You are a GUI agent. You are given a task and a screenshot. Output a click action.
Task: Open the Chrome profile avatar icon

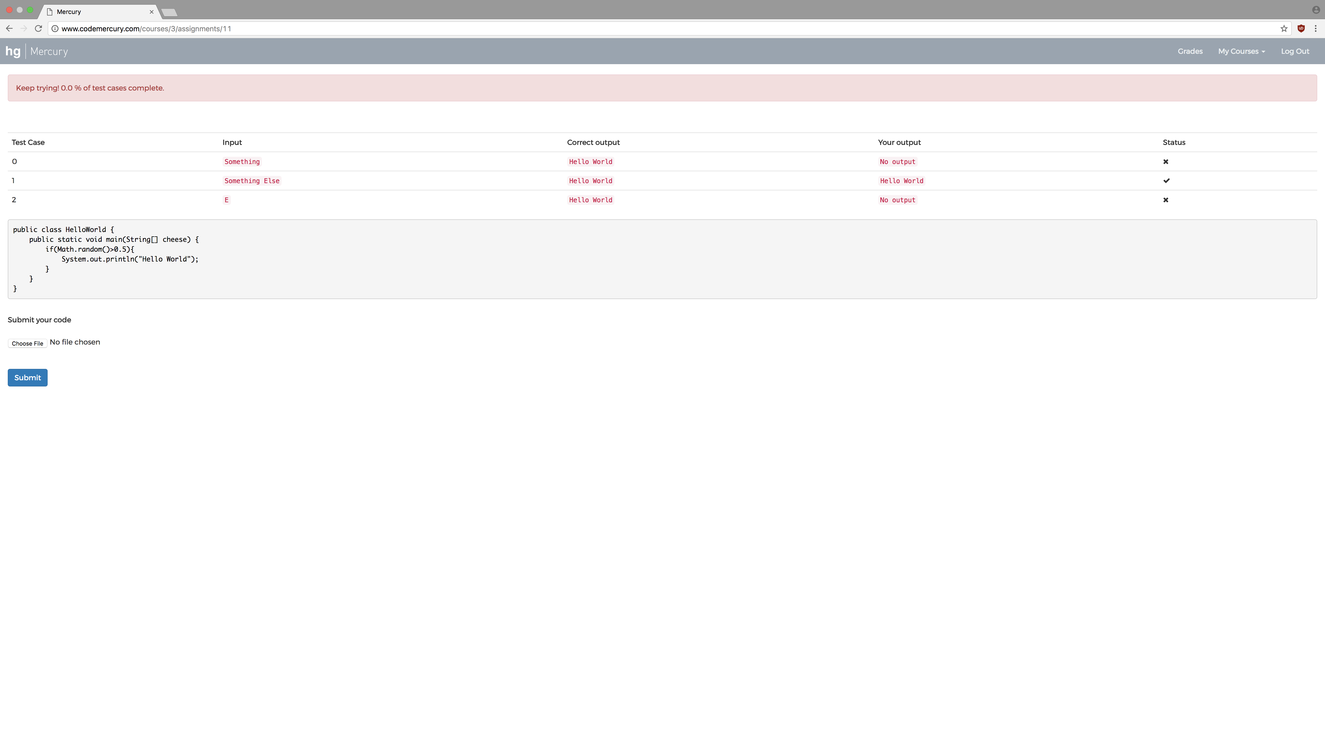pos(1316,10)
